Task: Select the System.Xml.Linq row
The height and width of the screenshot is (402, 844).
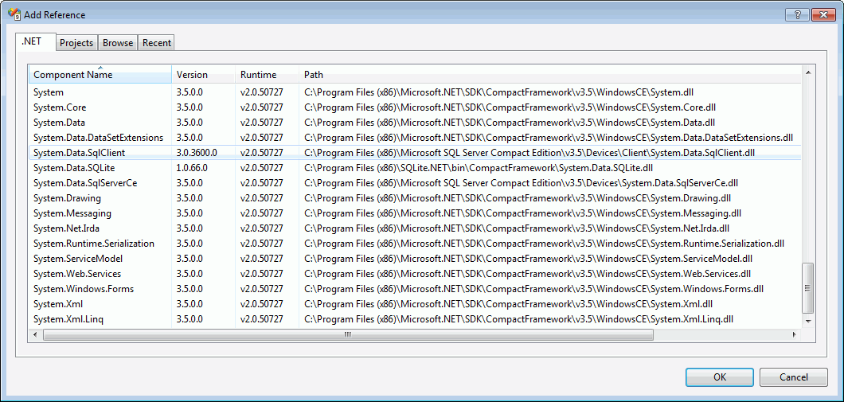Action: coord(415,319)
